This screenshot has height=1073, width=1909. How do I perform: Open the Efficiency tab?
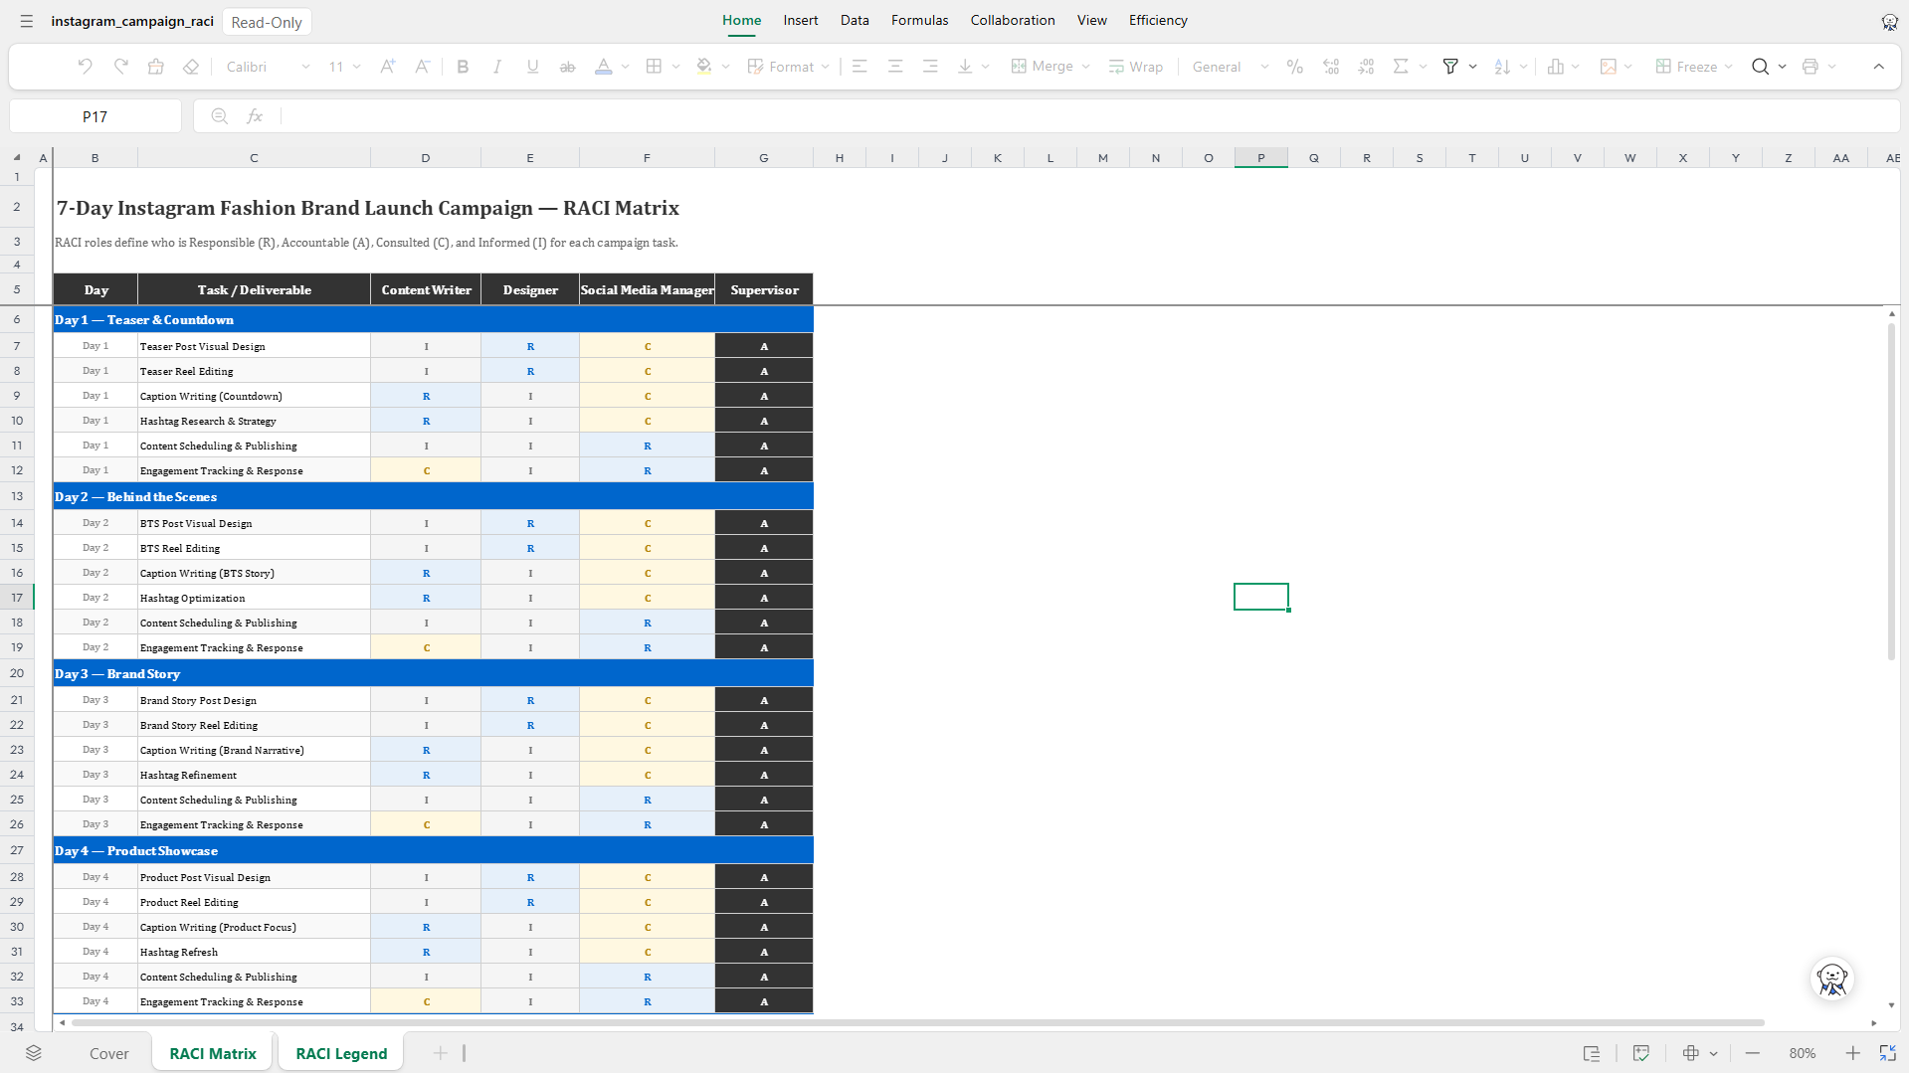tap(1158, 20)
